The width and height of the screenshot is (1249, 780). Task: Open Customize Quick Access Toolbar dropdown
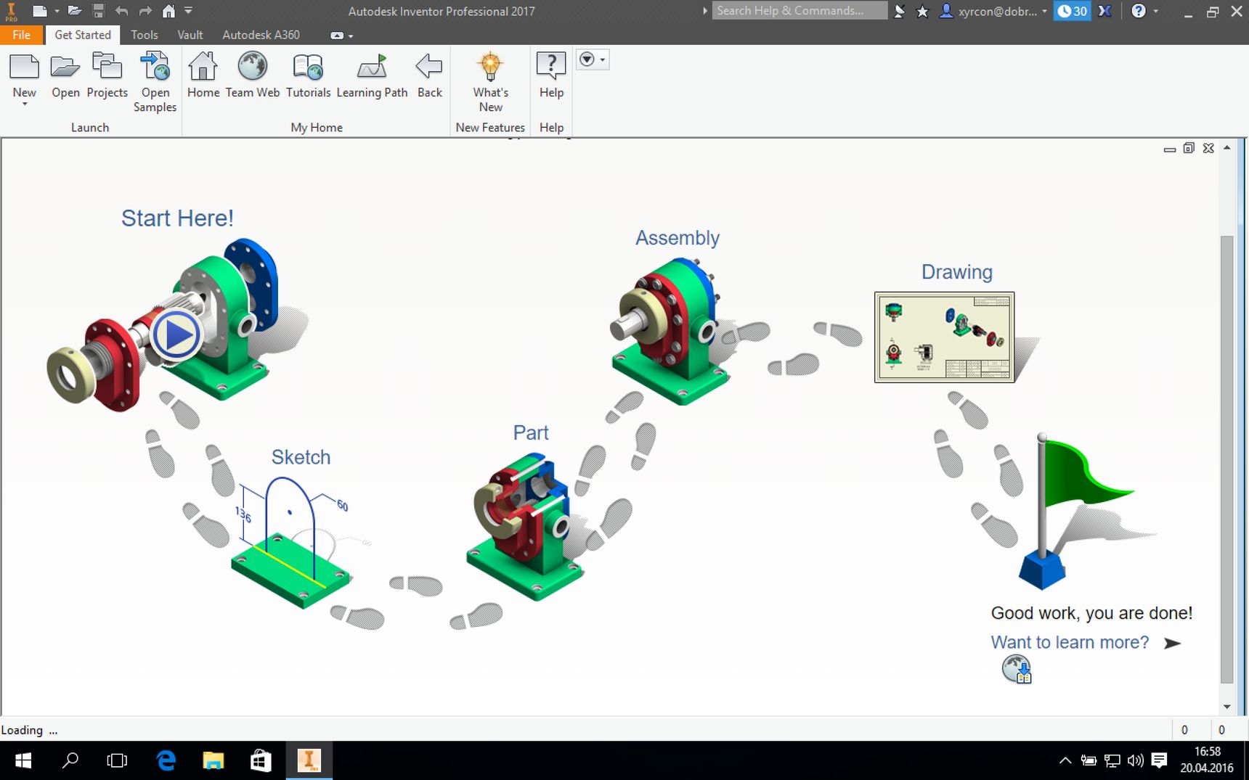188,11
